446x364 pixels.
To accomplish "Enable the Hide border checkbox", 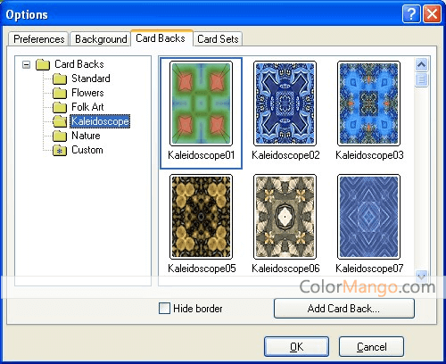I will point(164,309).
